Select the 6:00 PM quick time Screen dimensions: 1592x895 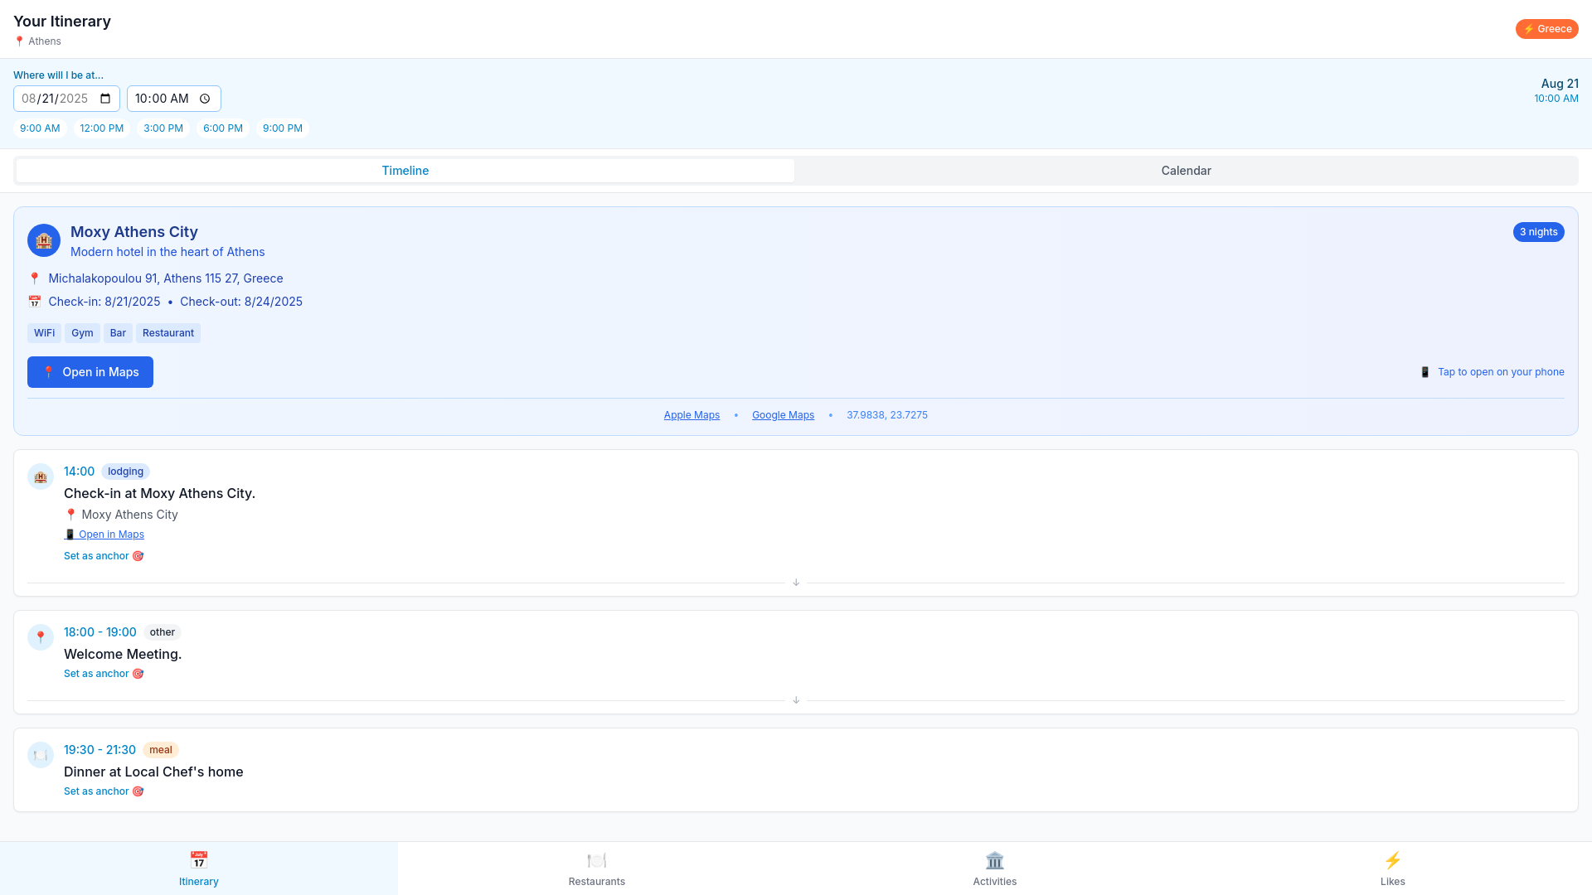(223, 128)
